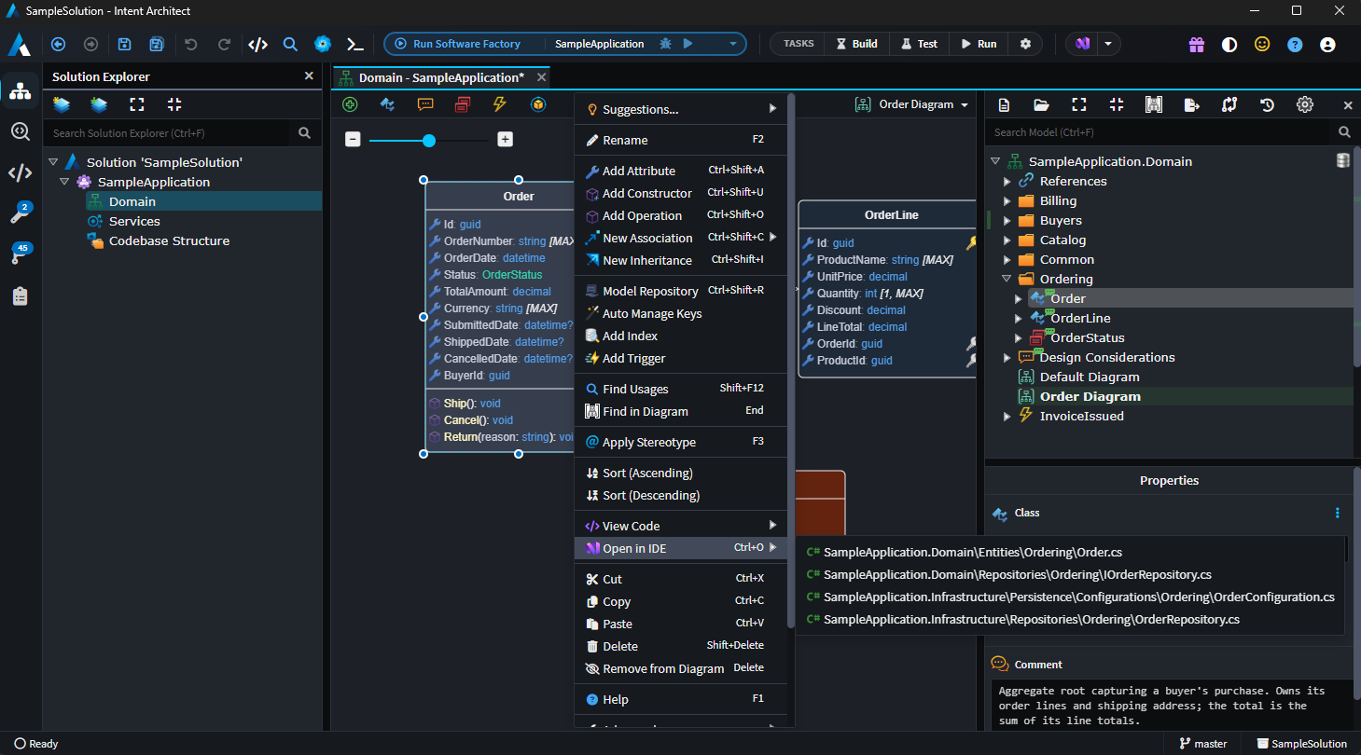Click the expand all icon in model tree toolbar
Viewport: 1361px width, 755px height.
point(1079,105)
